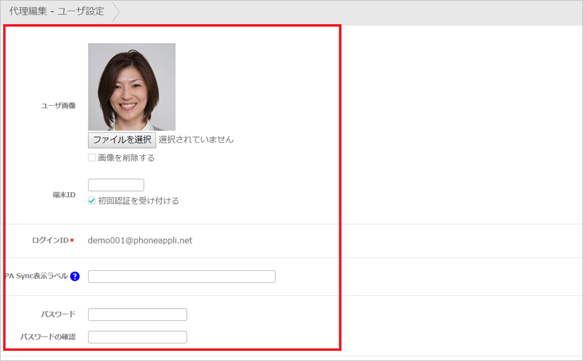This screenshot has width=583, height=361.
Task: Click into the PA Sync表示ラベル input box
Action: [x=181, y=277]
